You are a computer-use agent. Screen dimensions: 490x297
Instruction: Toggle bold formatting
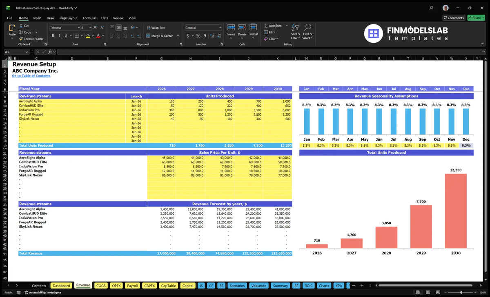[x=53, y=36]
